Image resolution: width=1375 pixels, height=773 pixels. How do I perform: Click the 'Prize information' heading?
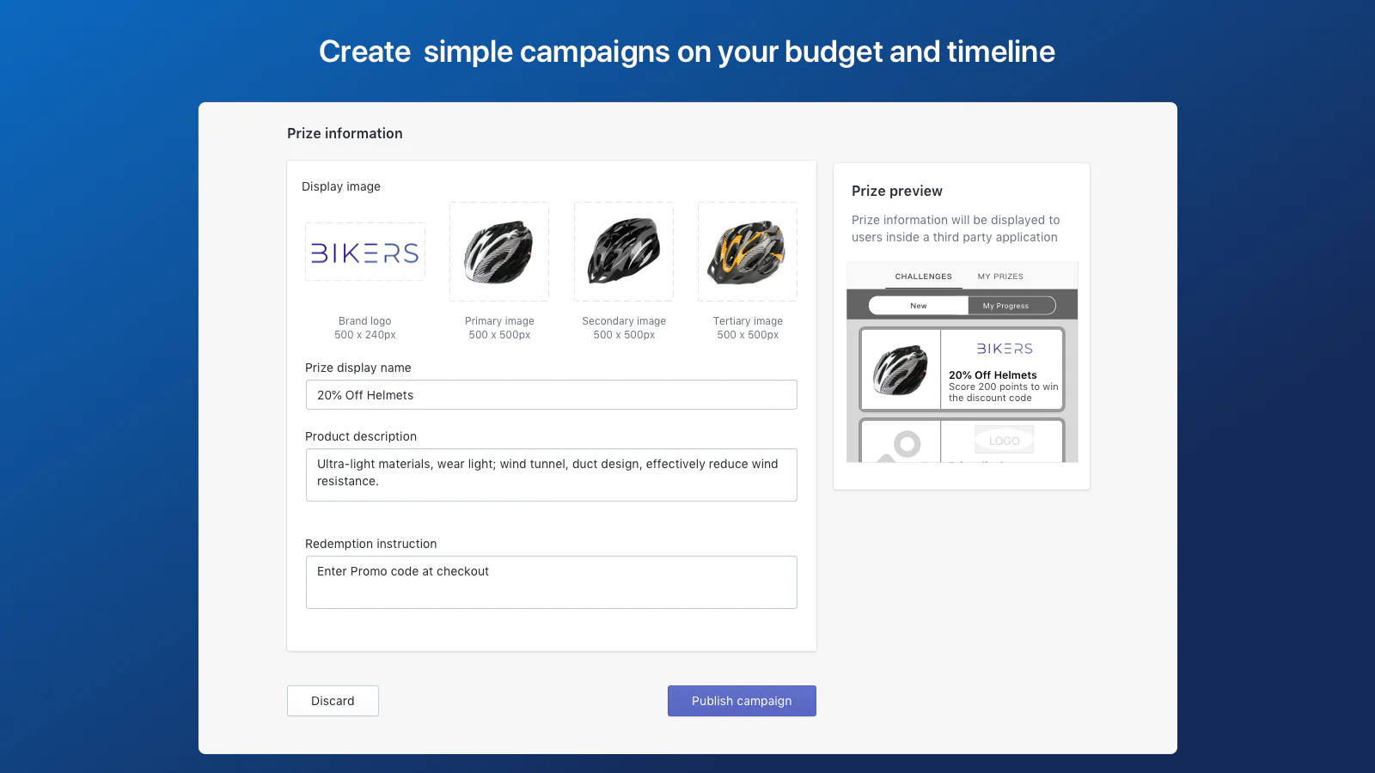[345, 133]
